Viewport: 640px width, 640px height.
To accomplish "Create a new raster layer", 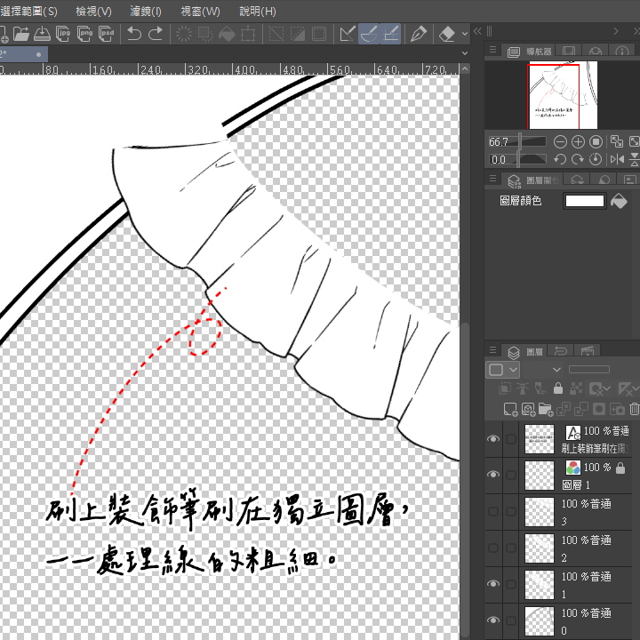I will pos(510,409).
